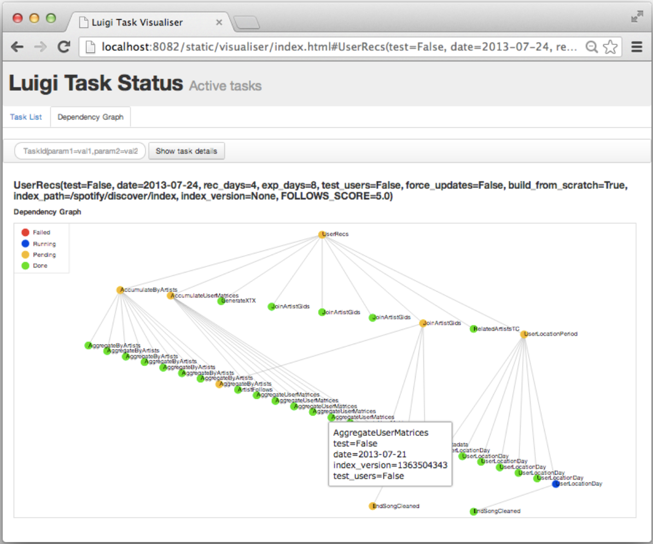This screenshot has height=544, width=653.
Task: Focus the TaskId parameter input field
Action: pyautogui.click(x=80, y=151)
